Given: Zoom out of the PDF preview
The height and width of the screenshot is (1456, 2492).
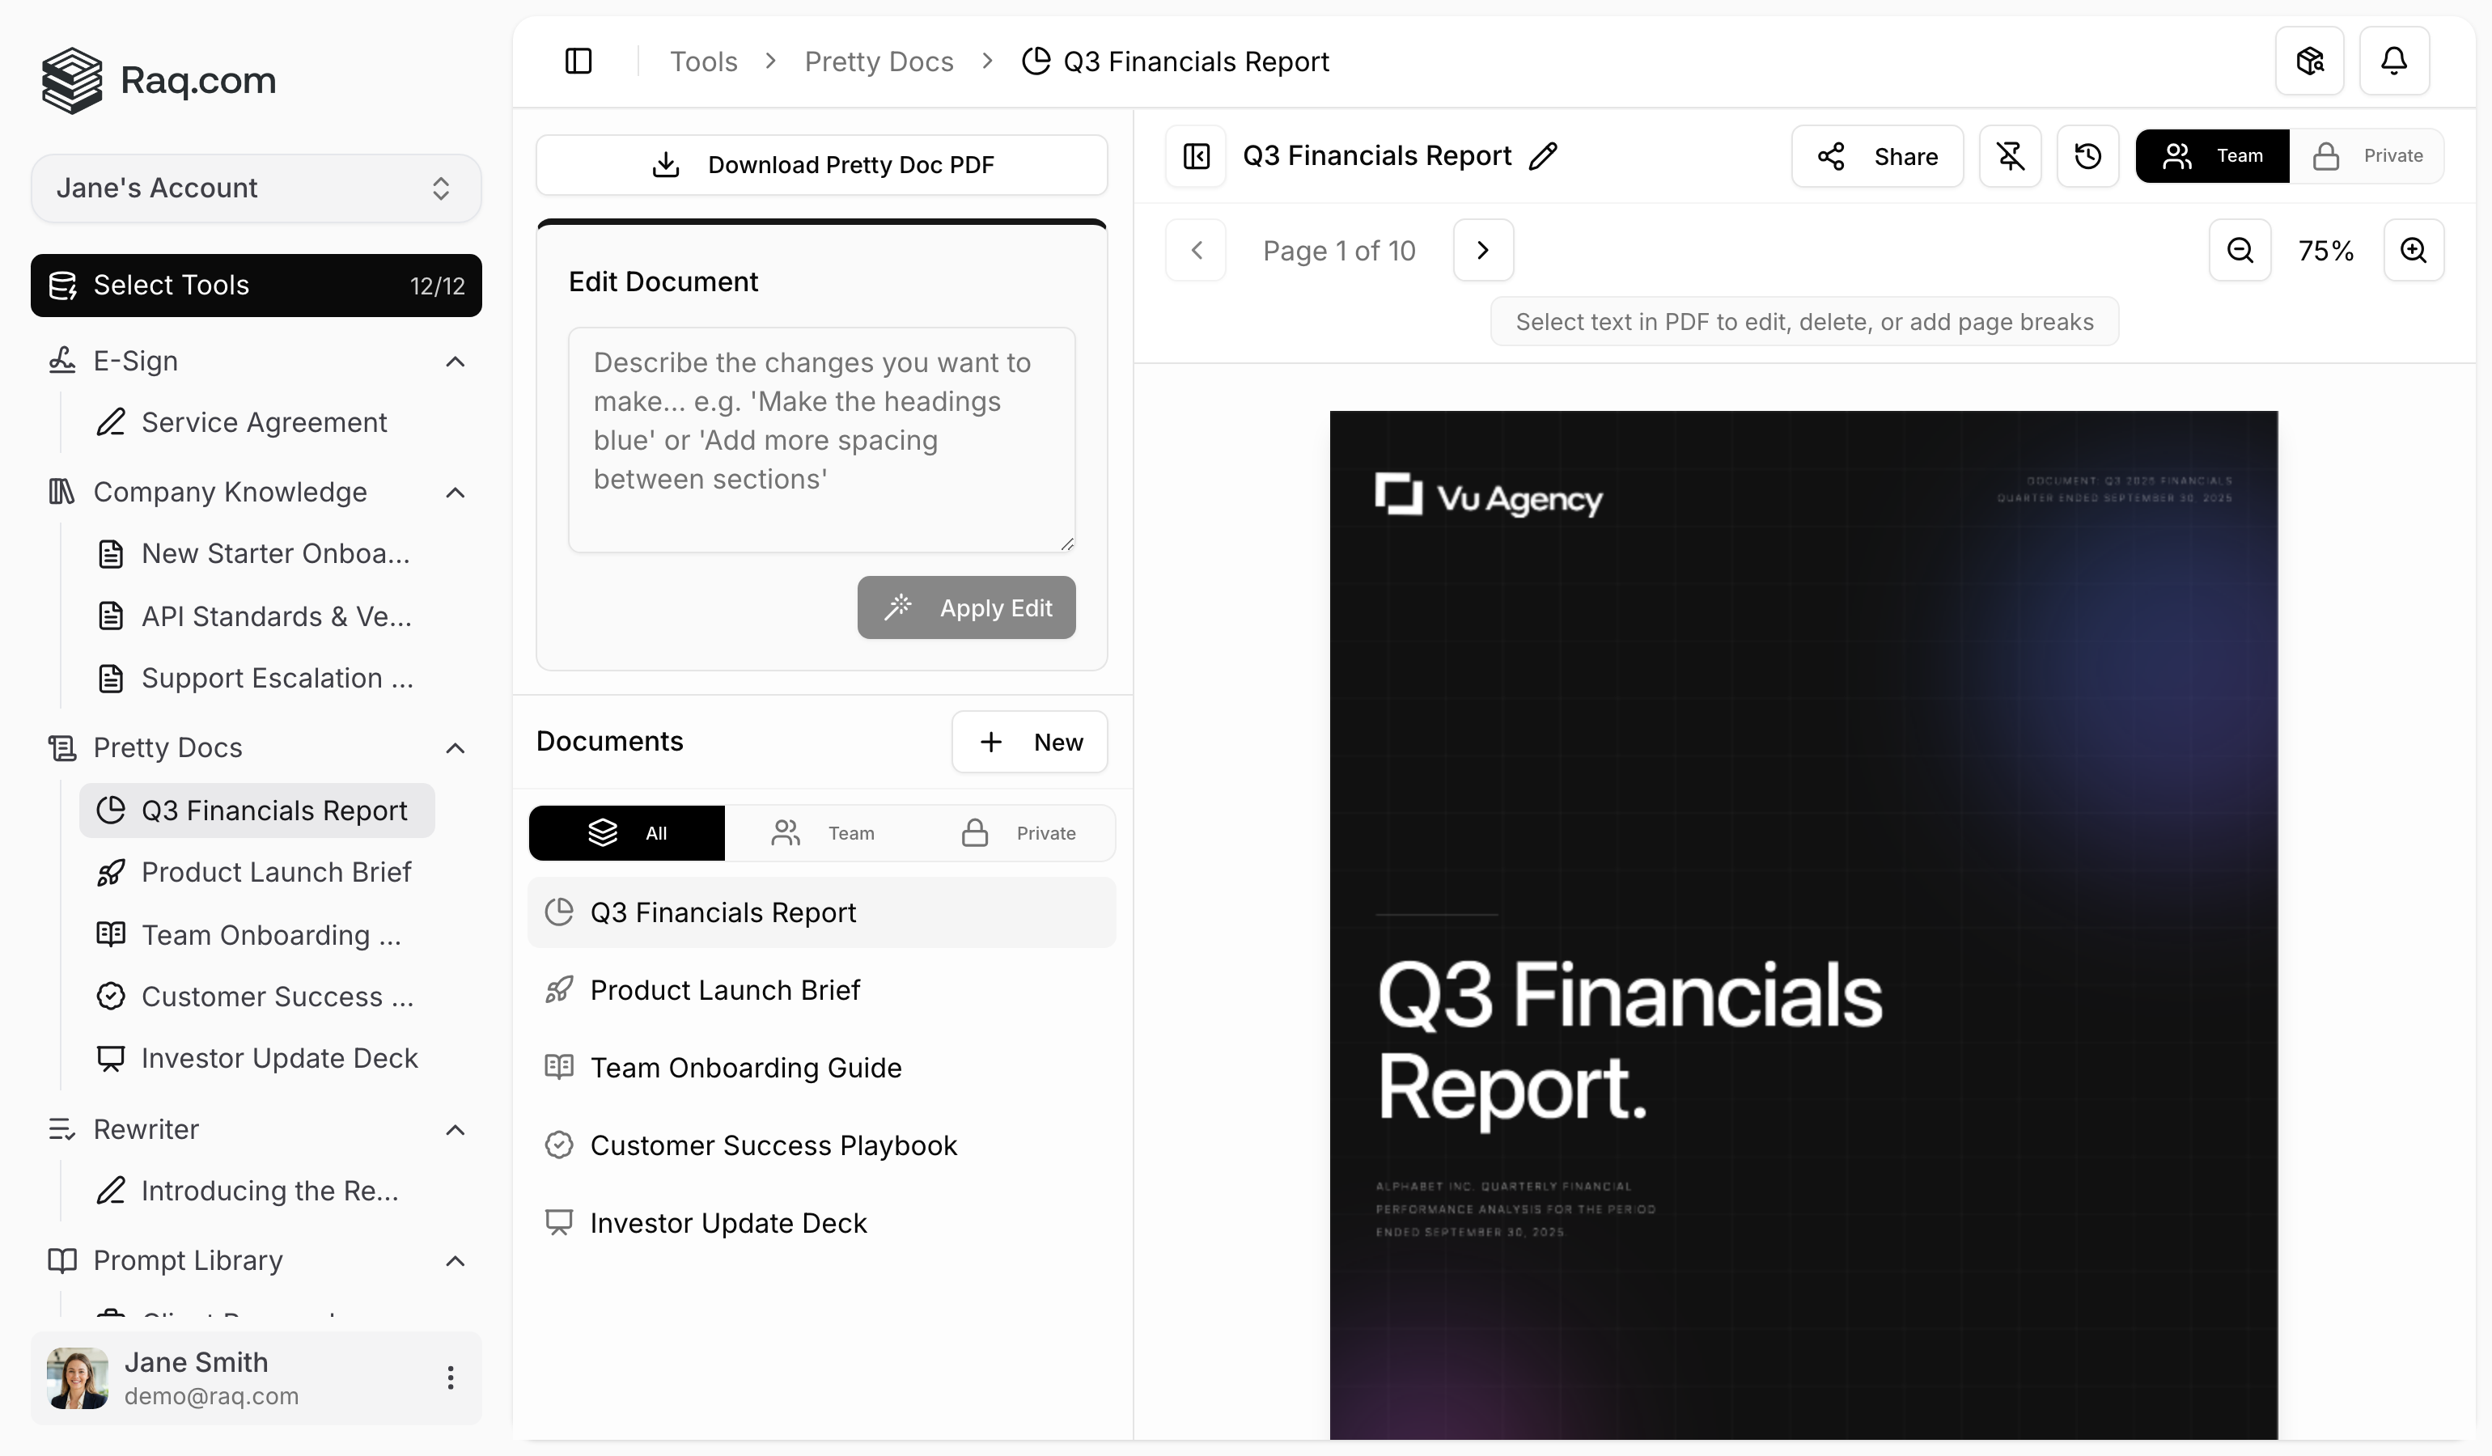Looking at the screenshot, I should (2240, 250).
